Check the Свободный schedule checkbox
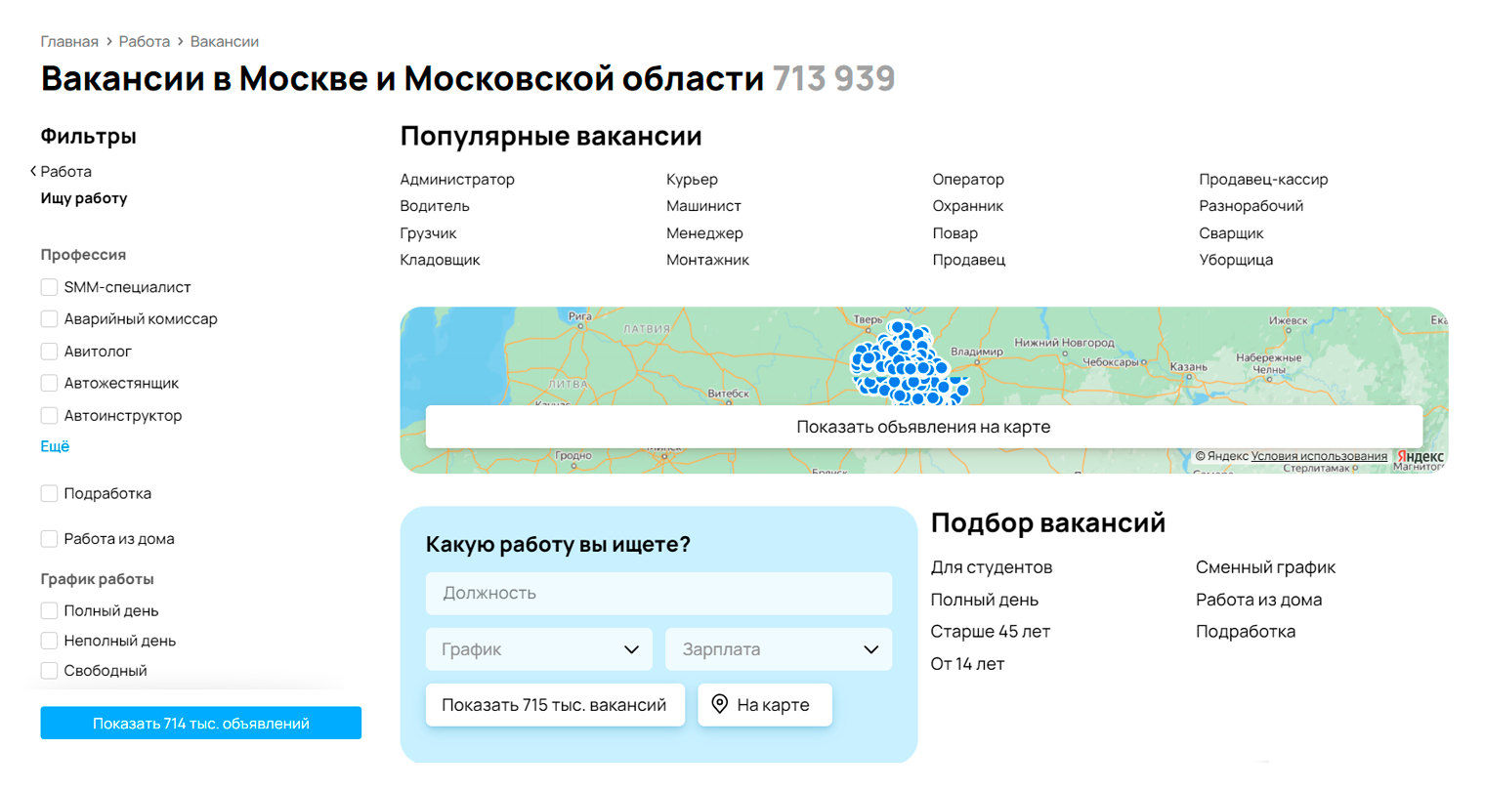1485x790 pixels. [x=49, y=671]
